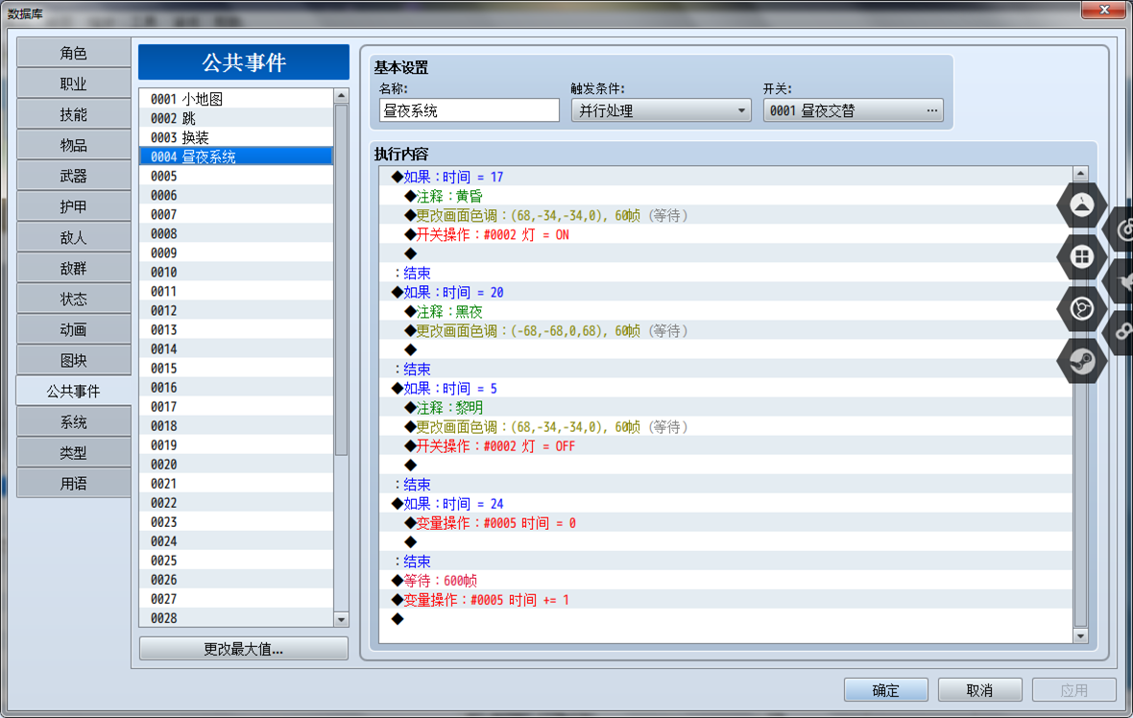
Task: Open the 触发条件 dropdown showing 并行处理
Action: tap(662, 110)
